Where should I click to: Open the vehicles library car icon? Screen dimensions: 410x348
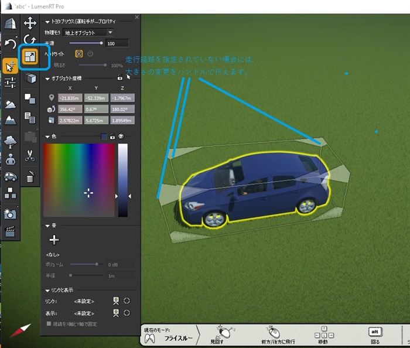pyautogui.click(x=11, y=177)
